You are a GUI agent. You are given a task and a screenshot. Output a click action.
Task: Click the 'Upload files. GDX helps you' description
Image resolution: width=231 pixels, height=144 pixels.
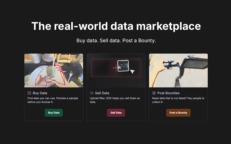pyautogui.click(x=115, y=100)
